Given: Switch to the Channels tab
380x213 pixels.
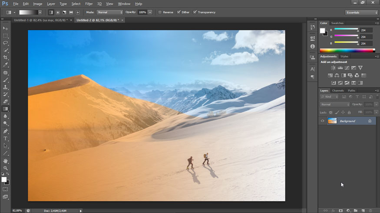Looking at the screenshot, I should 338,90.
